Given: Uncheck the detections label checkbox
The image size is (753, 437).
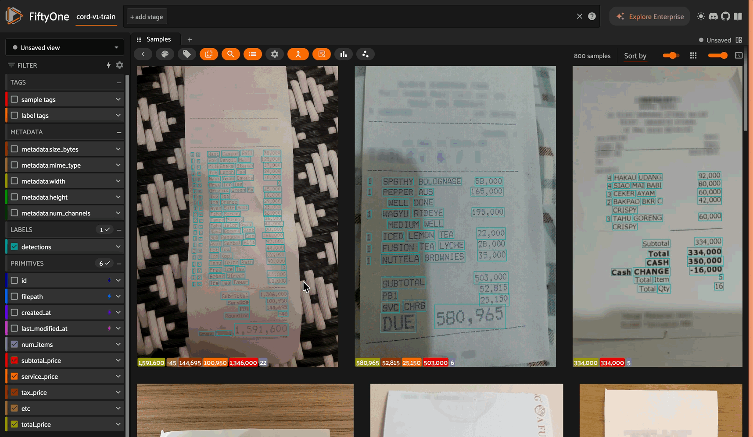Looking at the screenshot, I should tap(14, 247).
